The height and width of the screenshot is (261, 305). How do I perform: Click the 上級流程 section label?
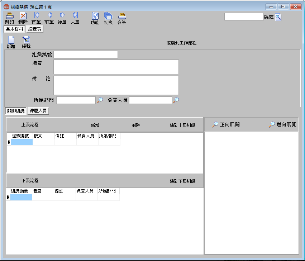(x=30, y=124)
